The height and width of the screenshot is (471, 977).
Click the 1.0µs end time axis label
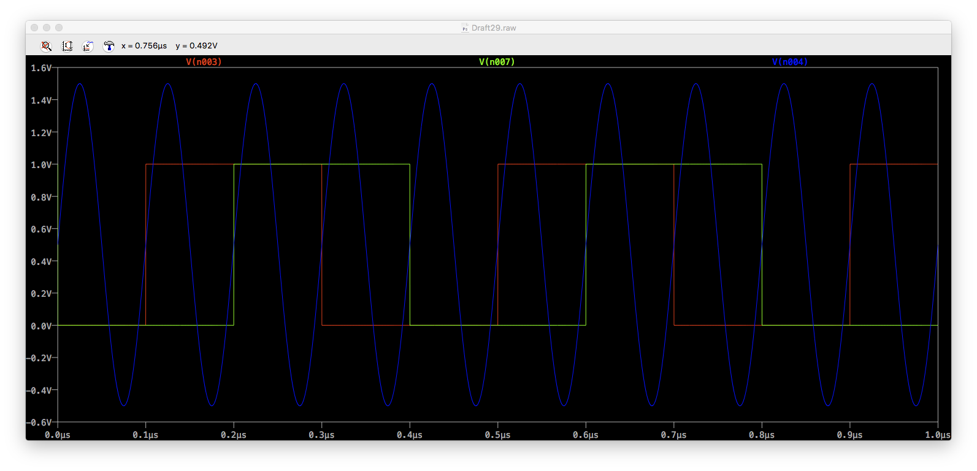937,435
